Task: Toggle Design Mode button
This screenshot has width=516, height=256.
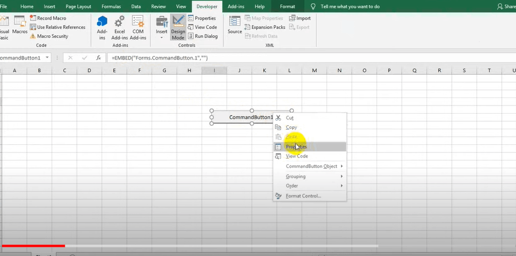Action: [x=178, y=28]
